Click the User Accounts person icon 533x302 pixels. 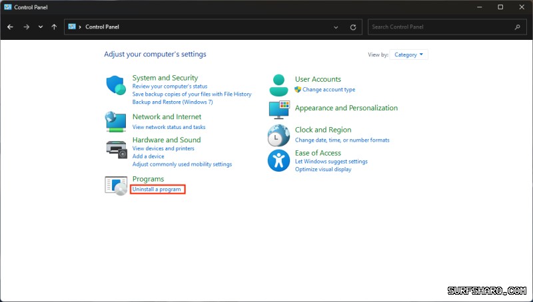click(278, 84)
